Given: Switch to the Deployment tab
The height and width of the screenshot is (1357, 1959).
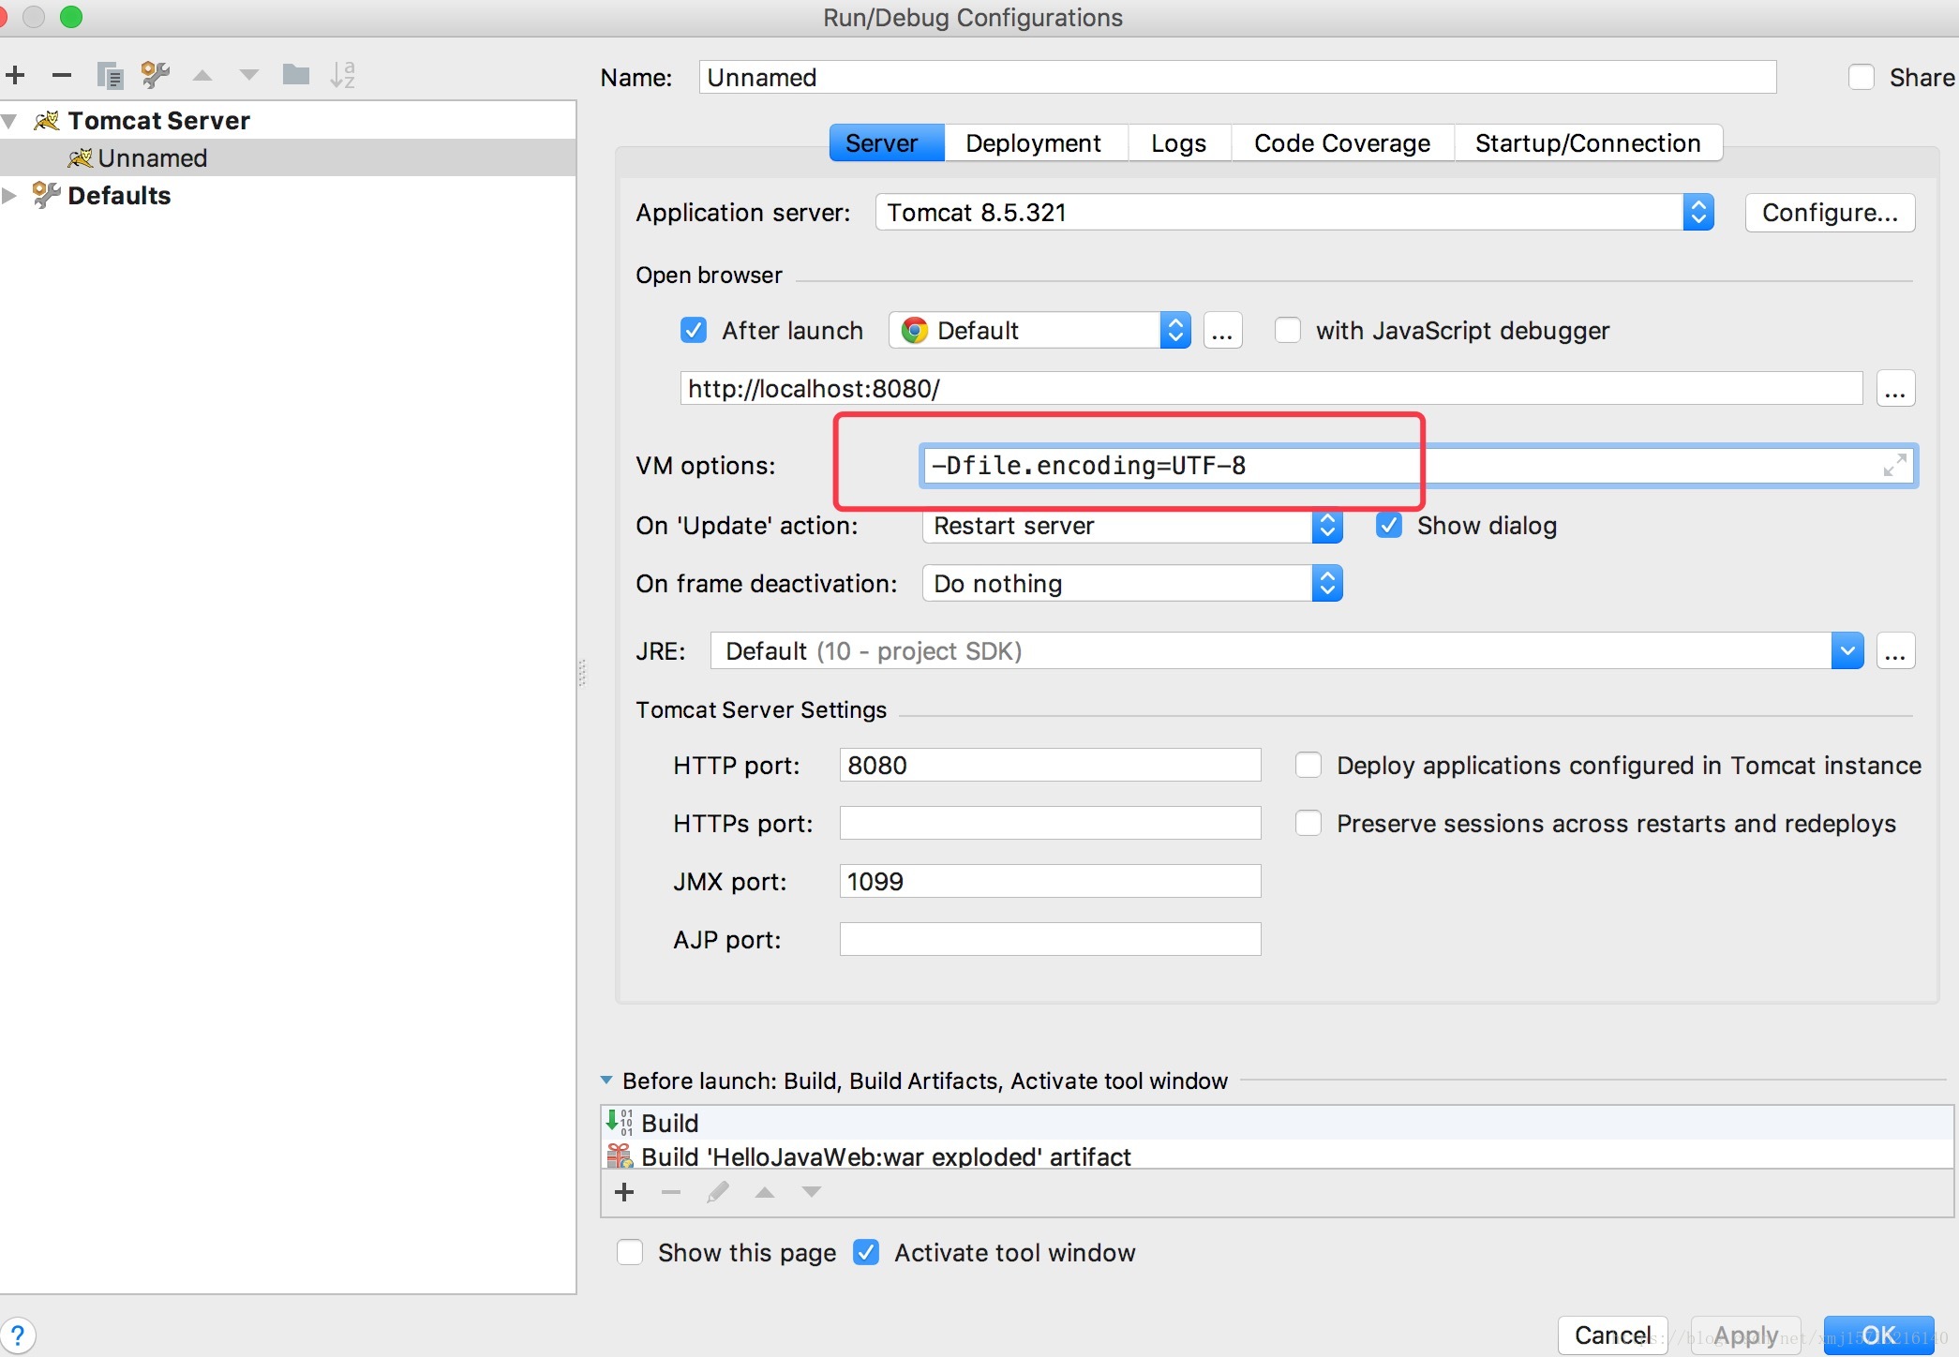Looking at the screenshot, I should (1033, 143).
